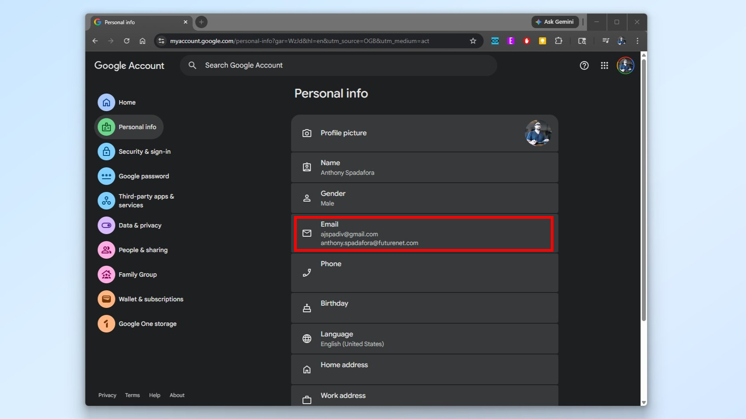Screen dimensions: 746x419
Task: Open the Google apps launcher grid
Action: [x=604, y=65]
